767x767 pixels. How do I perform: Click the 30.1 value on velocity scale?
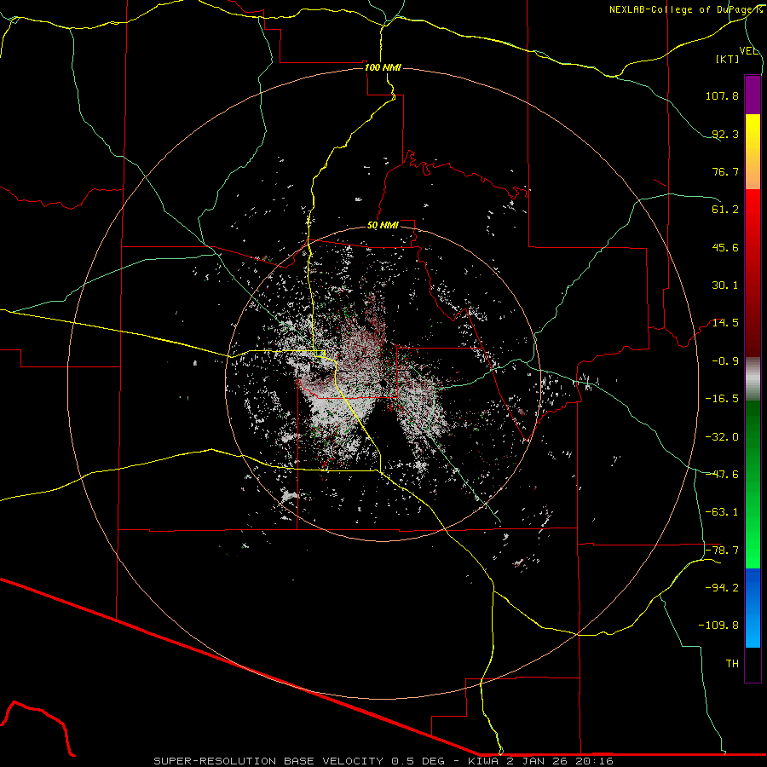click(725, 285)
